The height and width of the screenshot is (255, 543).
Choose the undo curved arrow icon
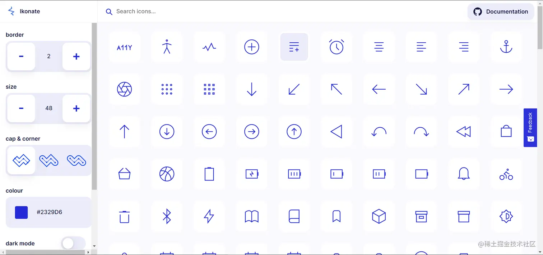coord(379,132)
